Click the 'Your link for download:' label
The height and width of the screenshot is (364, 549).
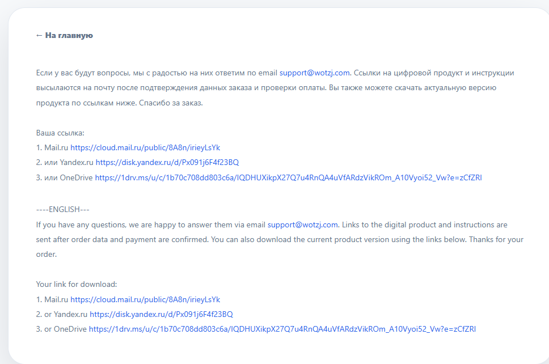point(77,284)
